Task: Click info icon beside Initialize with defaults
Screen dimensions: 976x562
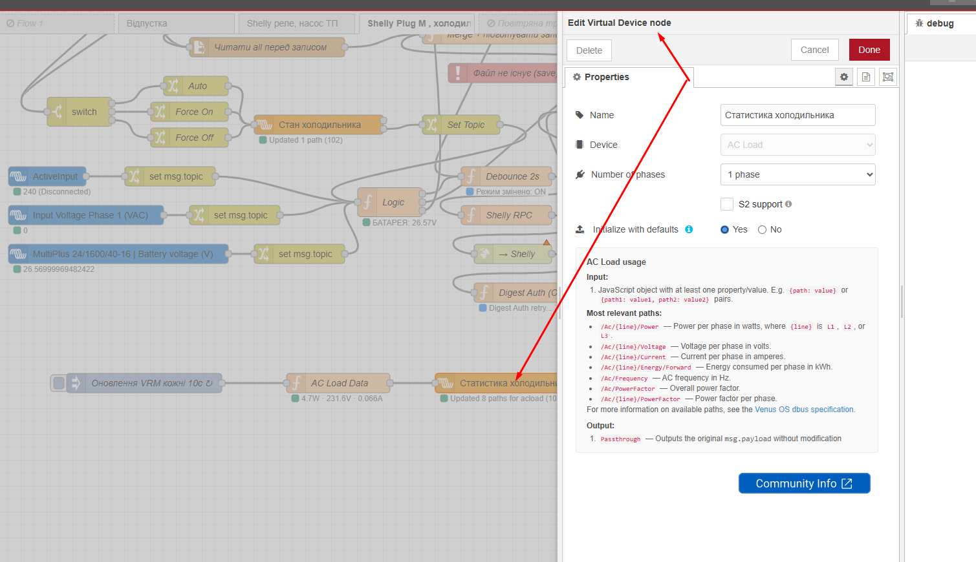Action: click(689, 229)
